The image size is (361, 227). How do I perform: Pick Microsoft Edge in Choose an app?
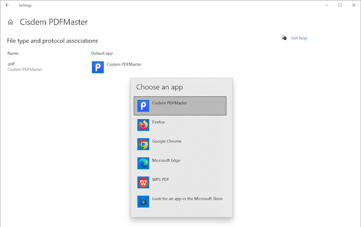[166, 160]
